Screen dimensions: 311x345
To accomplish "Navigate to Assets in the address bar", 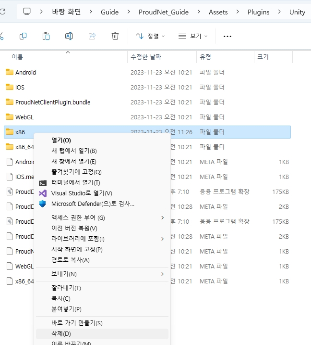I will point(218,12).
